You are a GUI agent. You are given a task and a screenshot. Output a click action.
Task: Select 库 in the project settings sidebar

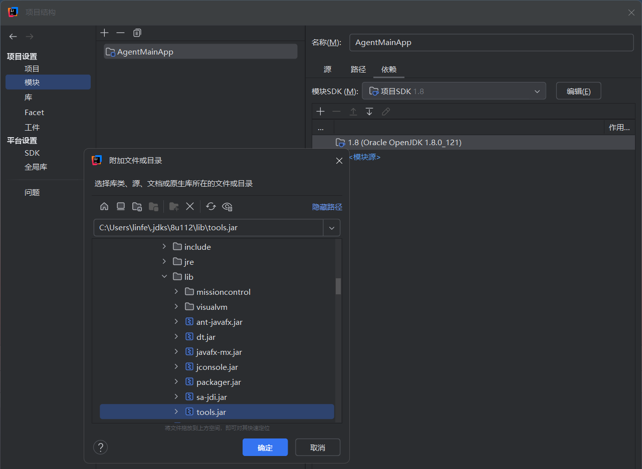coord(29,97)
